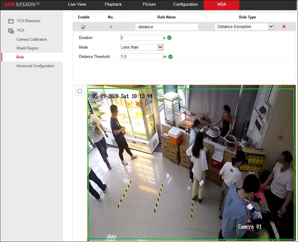Toggle the Enable checkbox for rule 1
Viewport: 298px width, 242px height.
tap(84, 27)
